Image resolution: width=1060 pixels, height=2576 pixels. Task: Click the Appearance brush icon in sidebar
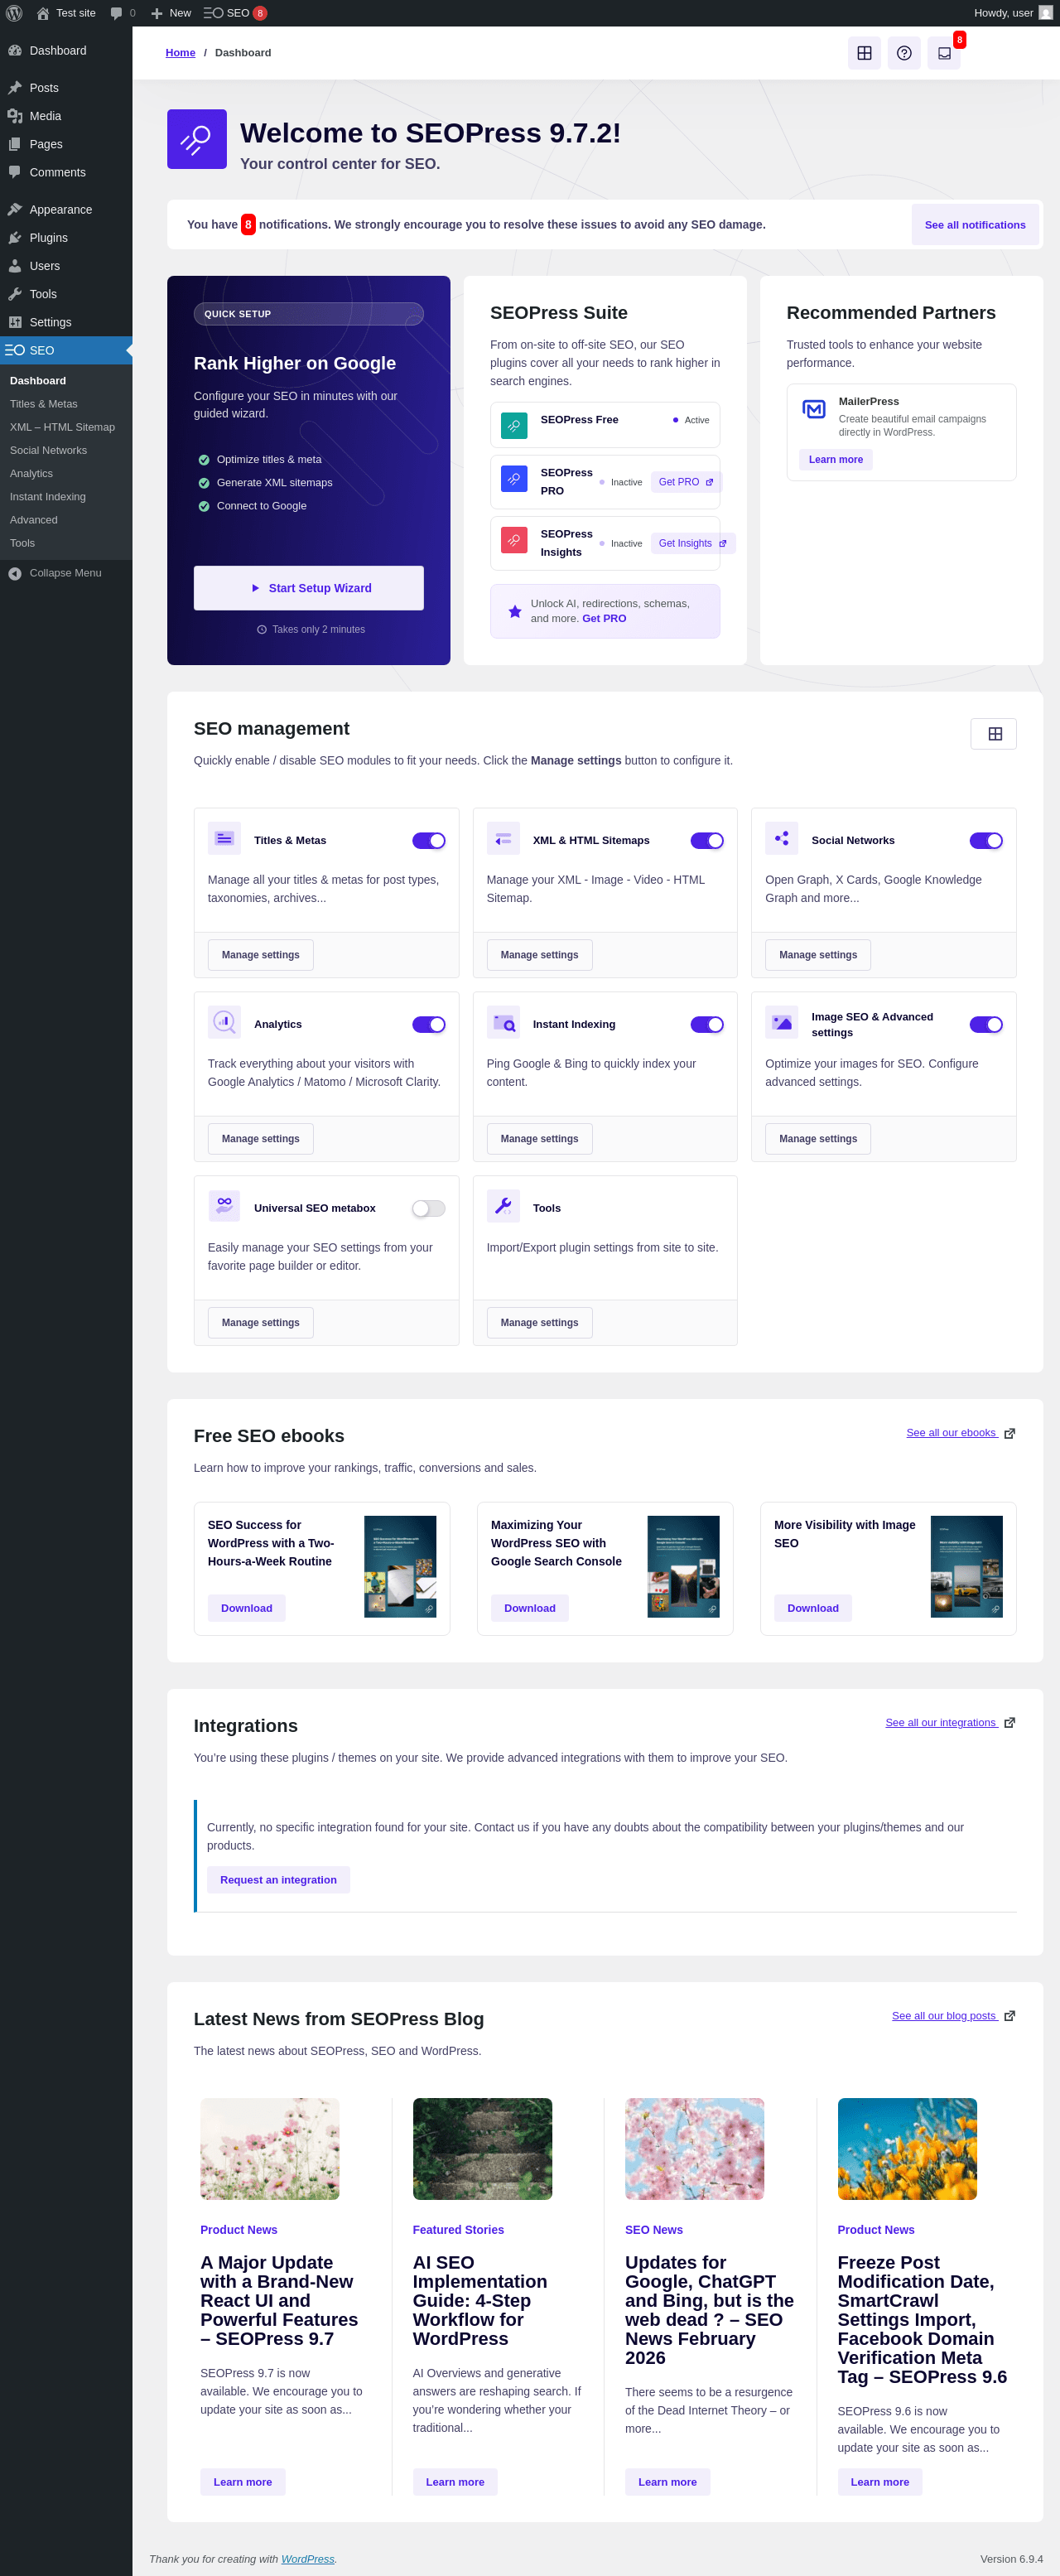pyautogui.click(x=15, y=210)
